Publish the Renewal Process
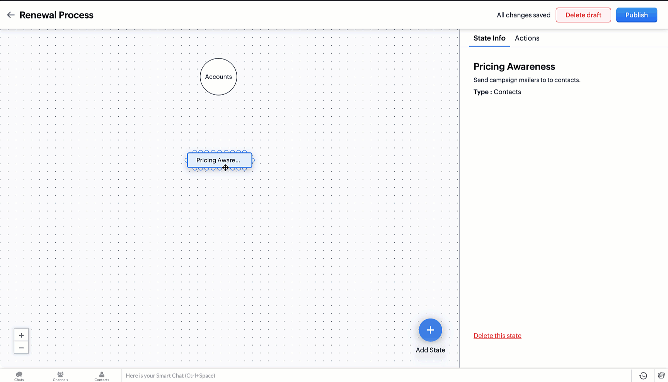Viewport: 668px width, 382px height. coord(636,15)
